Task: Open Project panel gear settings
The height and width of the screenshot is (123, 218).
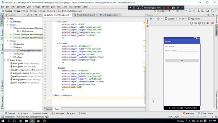Action: pyautogui.click(x=36, y=15)
